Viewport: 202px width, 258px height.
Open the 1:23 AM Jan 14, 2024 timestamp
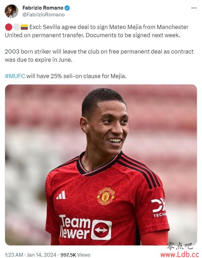(x=31, y=255)
